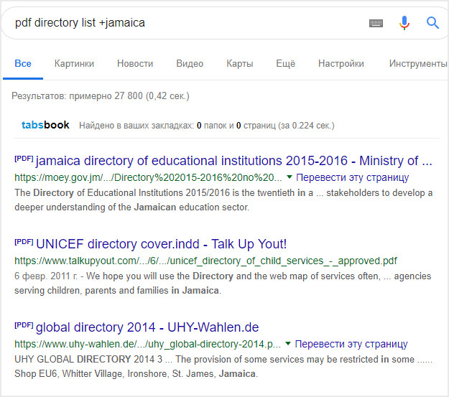Image resolution: width=449 pixels, height=397 pixels.
Task: Click the tabsbook logo
Action: 45,125
